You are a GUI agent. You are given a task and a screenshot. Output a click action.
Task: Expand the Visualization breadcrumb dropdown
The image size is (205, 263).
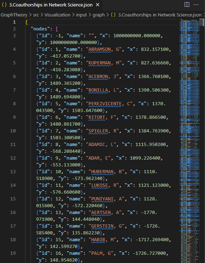pyautogui.click(x=57, y=15)
